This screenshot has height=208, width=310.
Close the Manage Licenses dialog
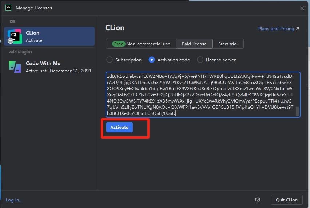pyautogui.click(x=302, y=8)
